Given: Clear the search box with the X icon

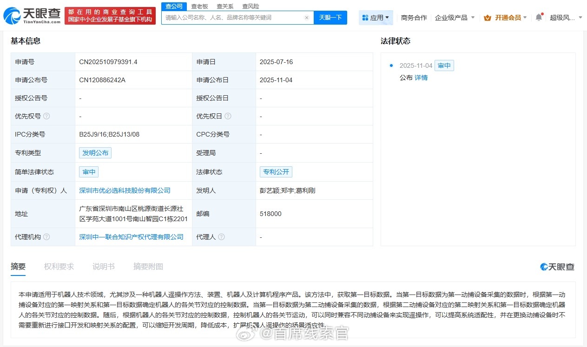Looking at the screenshot, I should [307, 18].
